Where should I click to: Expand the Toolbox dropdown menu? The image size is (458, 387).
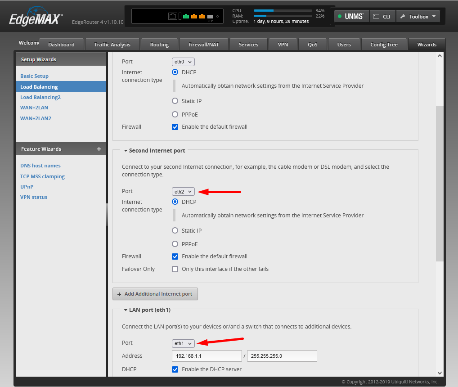click(418, 17)
